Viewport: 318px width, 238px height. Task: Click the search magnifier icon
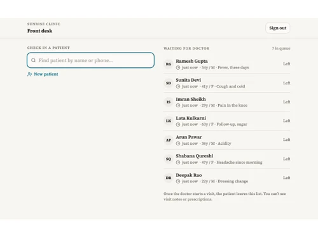pyautogui.click(x=33, y=60)
